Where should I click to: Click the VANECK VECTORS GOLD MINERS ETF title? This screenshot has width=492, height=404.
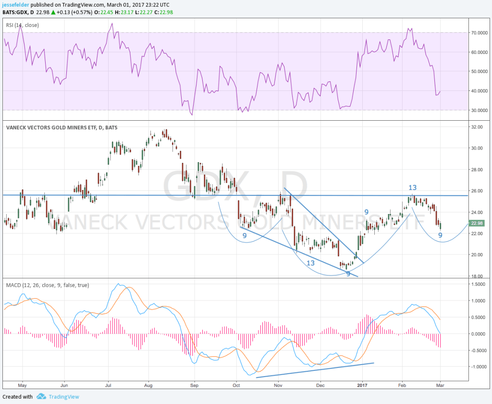coord(61,127)
